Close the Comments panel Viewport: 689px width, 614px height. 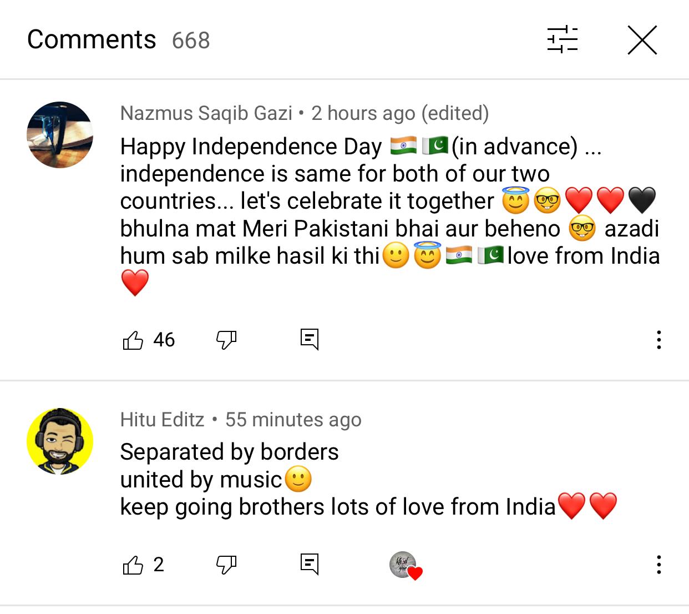point(642,40)
